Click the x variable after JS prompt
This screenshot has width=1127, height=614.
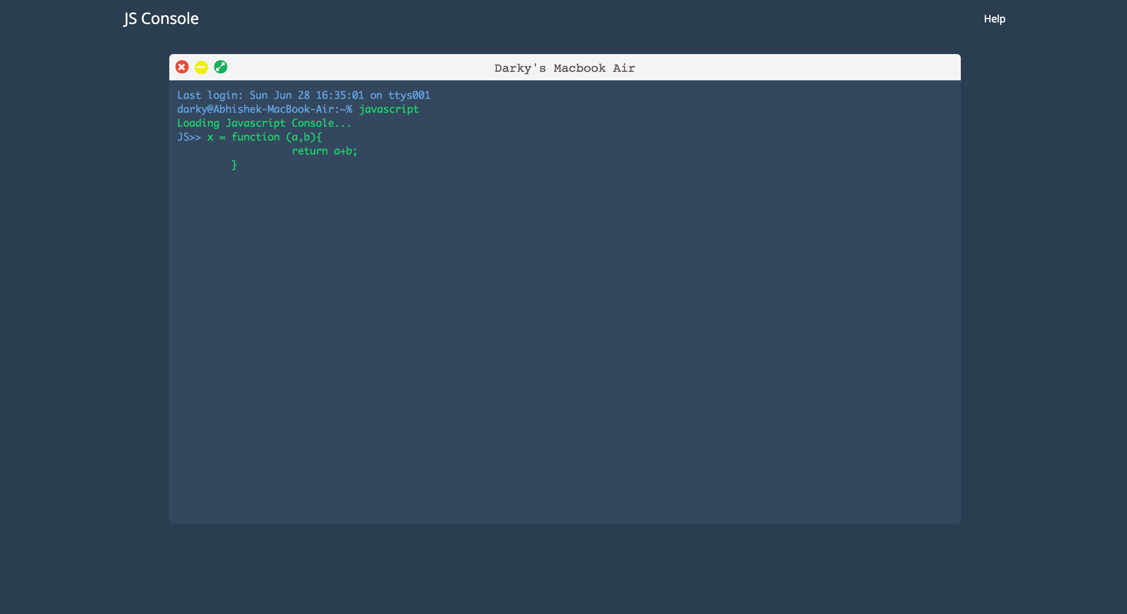(210, 137)
